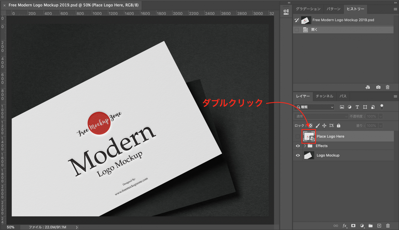Take a new snapshot with the camera icon
Screen dimensions: 399x230
tap(378, 87)
